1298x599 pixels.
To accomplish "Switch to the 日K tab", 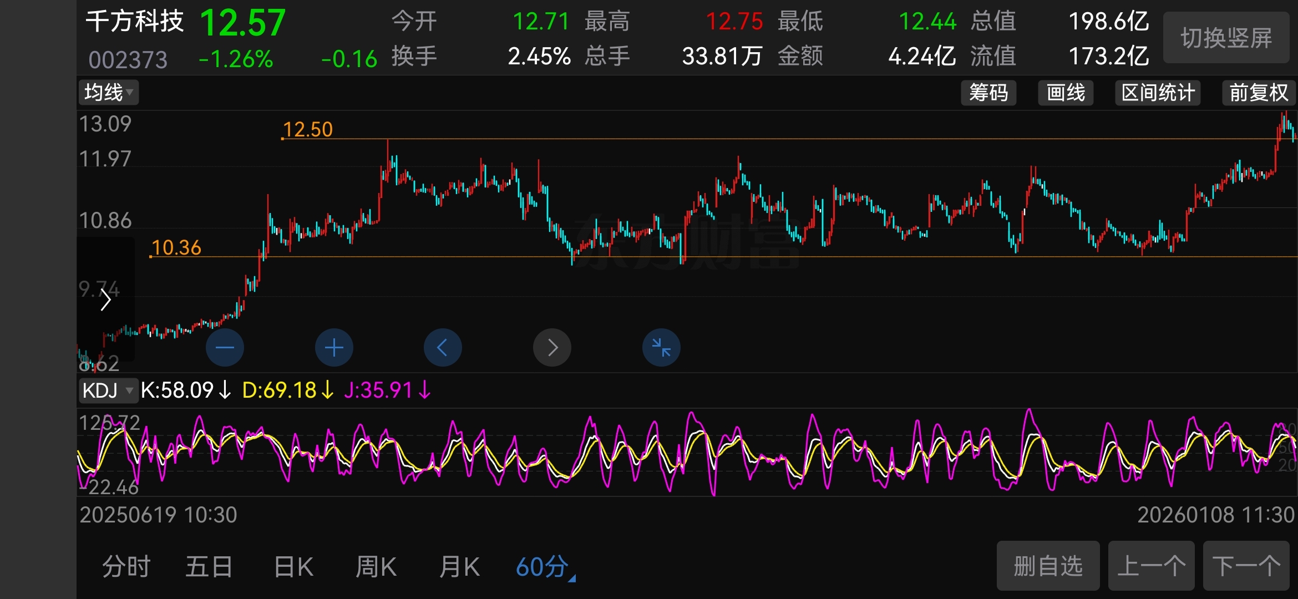I will pos(293,567).
